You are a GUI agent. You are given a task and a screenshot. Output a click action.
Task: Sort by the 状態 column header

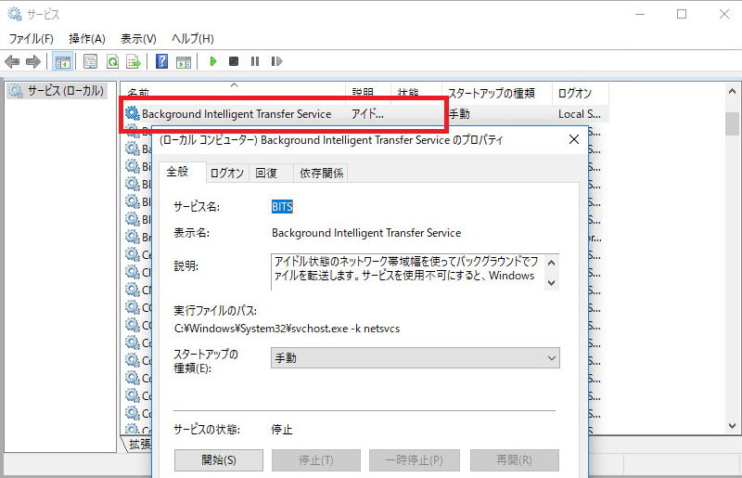(416, 92)
